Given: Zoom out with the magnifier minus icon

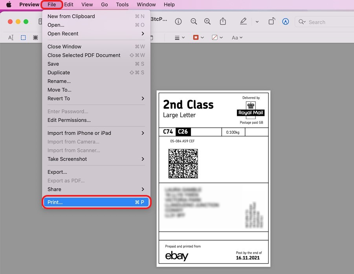Looking at the screenshot, I should [x=194, y=22].
